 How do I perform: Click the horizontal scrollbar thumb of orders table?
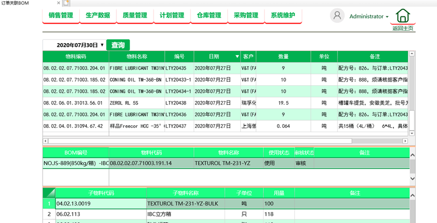200,141
